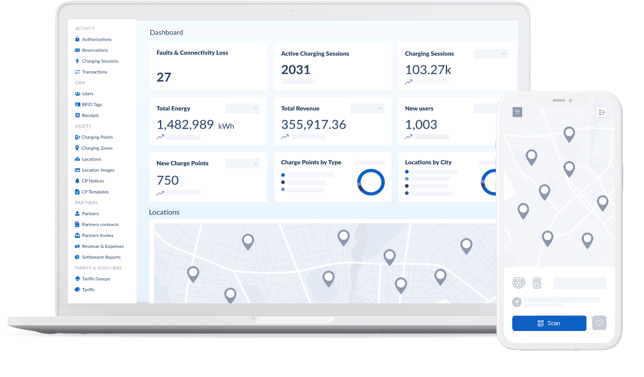Open the hamburger menu on the phone
The image size is (644, 377).
(517, 111)
